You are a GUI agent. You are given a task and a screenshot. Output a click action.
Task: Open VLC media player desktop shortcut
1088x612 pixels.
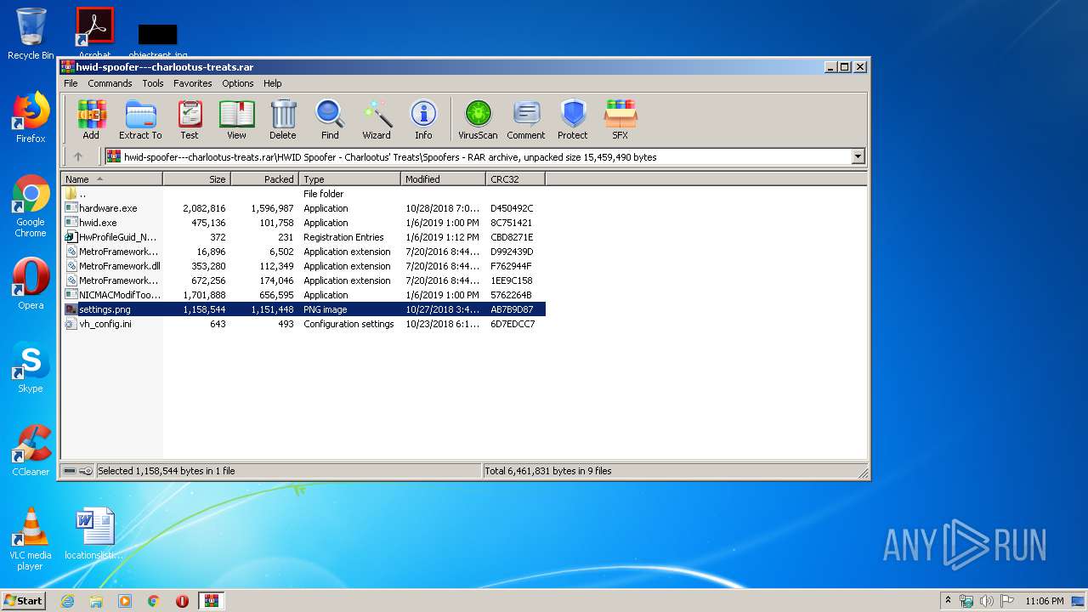(31, 540)
